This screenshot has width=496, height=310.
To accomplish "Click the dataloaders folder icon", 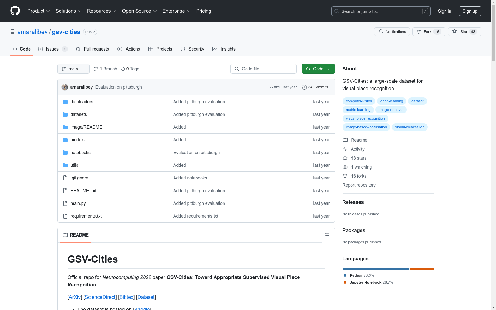I will 65,102.
